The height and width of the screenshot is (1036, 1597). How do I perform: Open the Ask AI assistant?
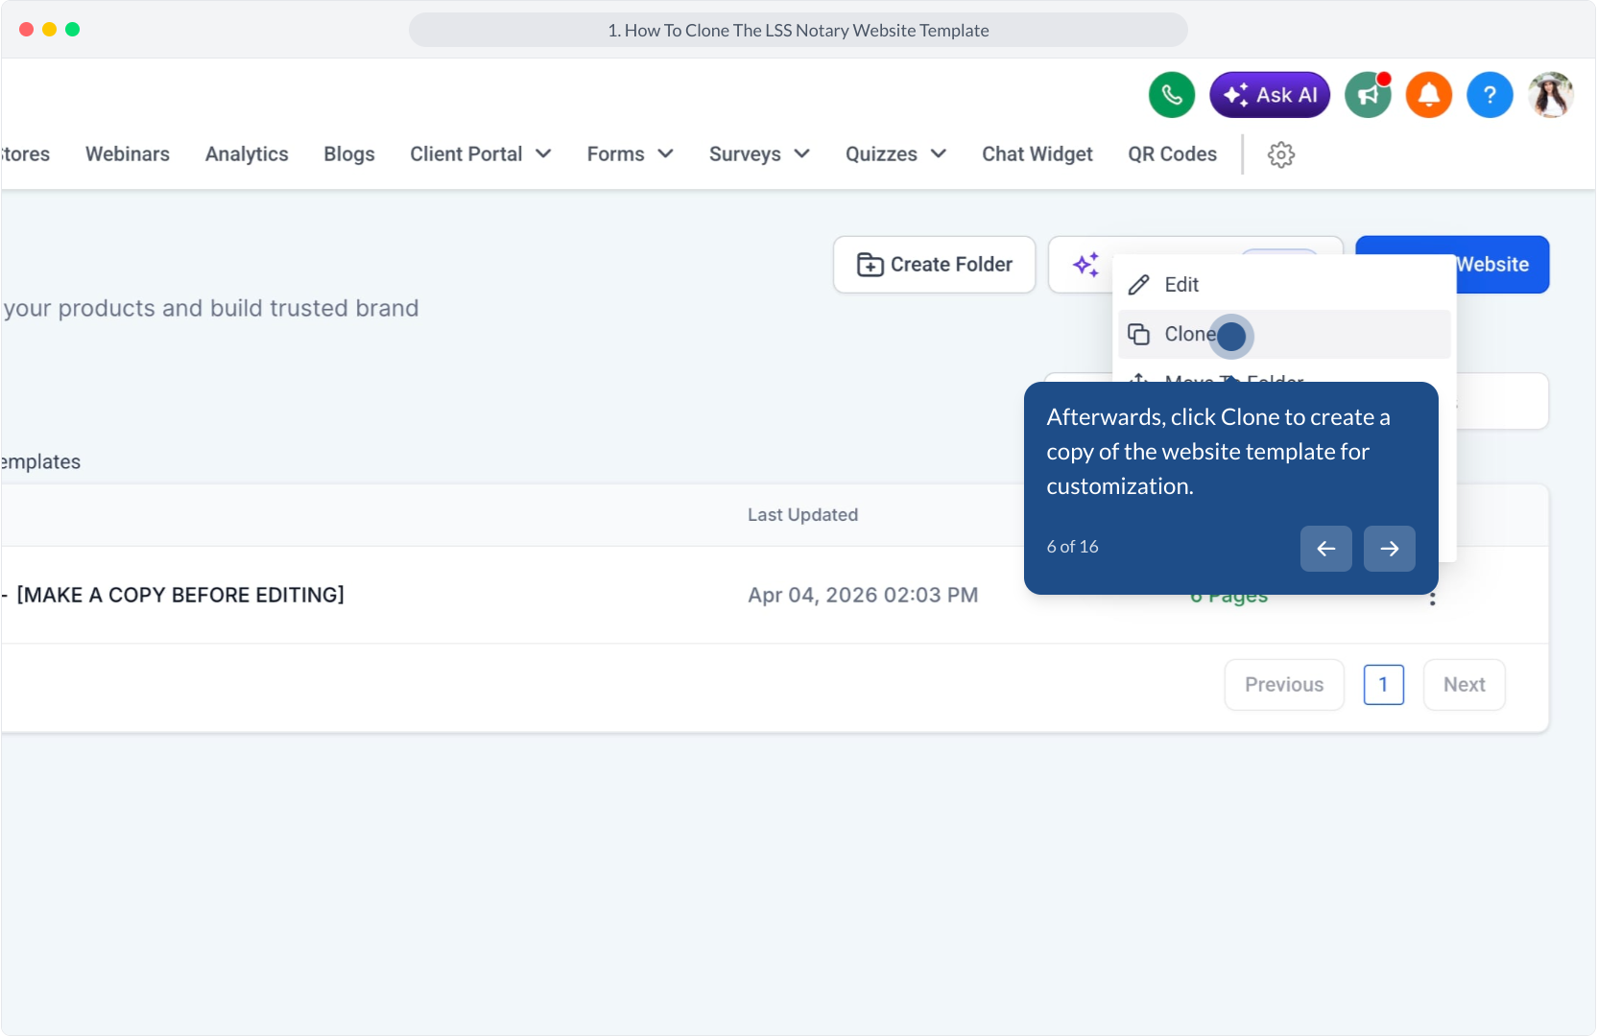(x=1270, y=95)
